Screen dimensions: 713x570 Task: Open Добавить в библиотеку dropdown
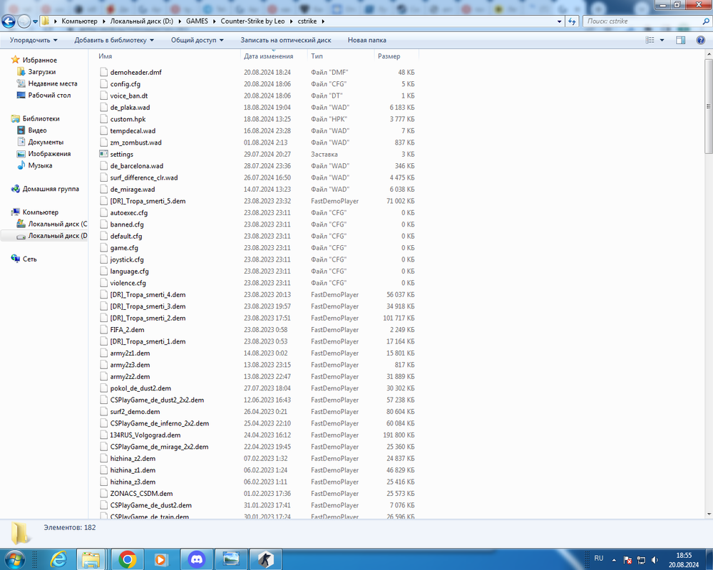click(114, 40)
